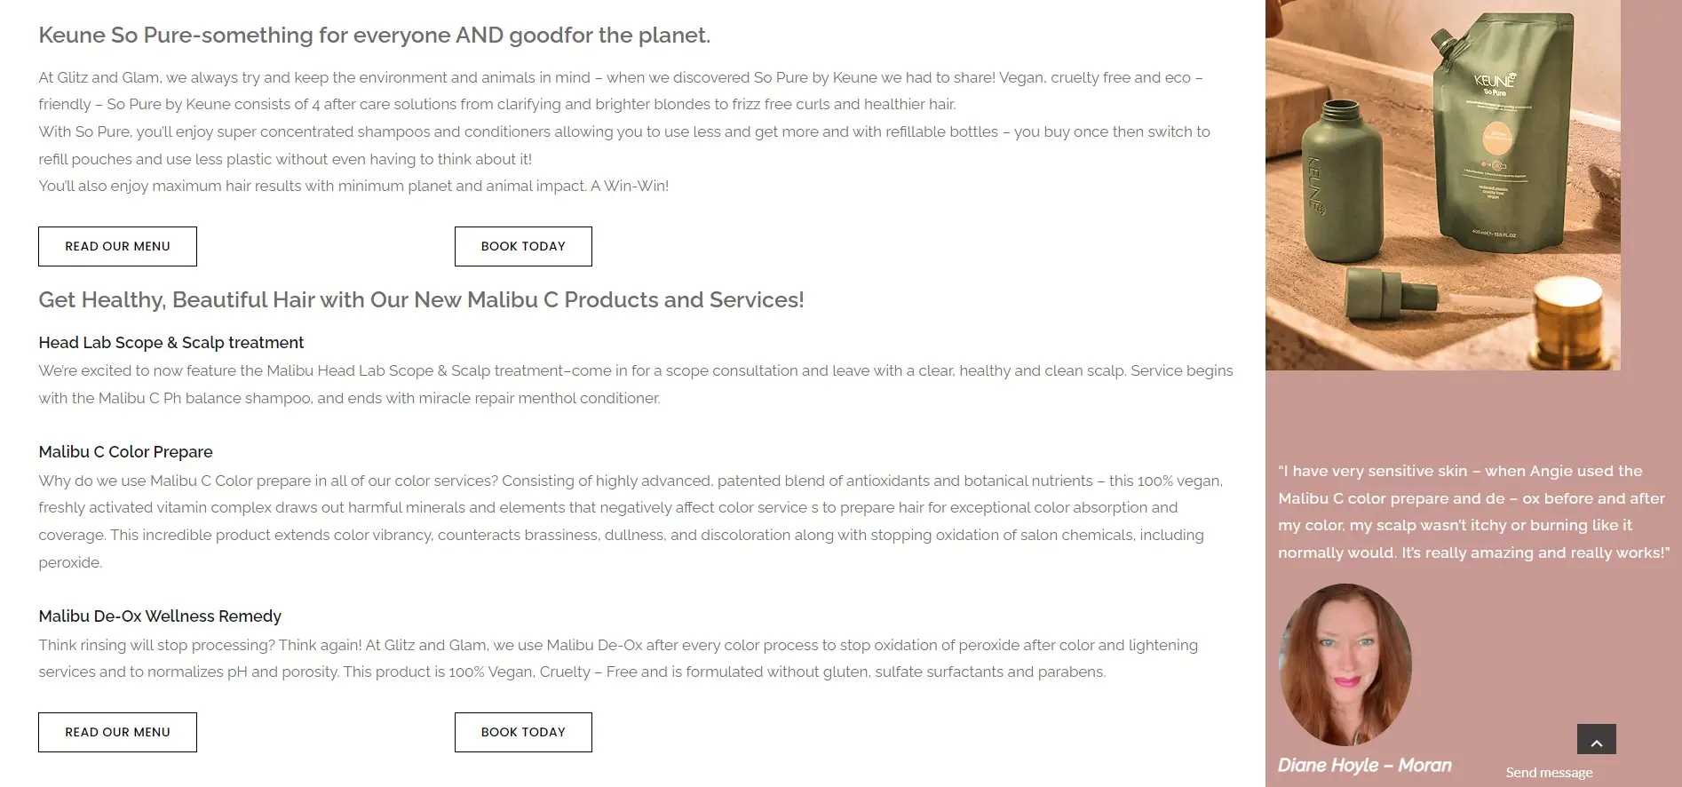The width and height of the screenshot is (1682, 787).
Task: Click Read Our Menu below the Malibu De-Ox text
Action: (117, 732)
